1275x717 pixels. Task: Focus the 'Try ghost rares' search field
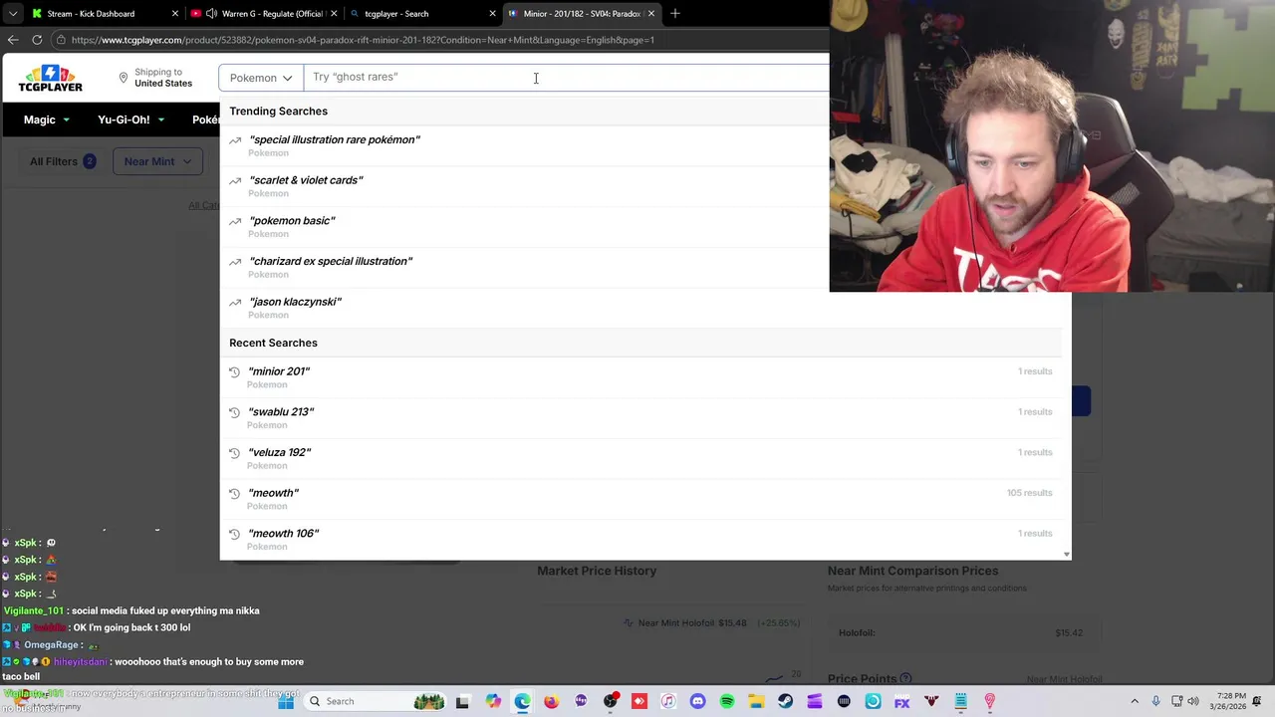tap(566, 78)
